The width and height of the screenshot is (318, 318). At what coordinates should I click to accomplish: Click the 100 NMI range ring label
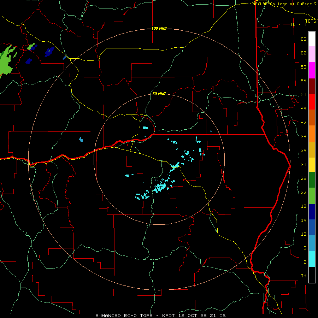pyautogui.click(x=159, y=28)
